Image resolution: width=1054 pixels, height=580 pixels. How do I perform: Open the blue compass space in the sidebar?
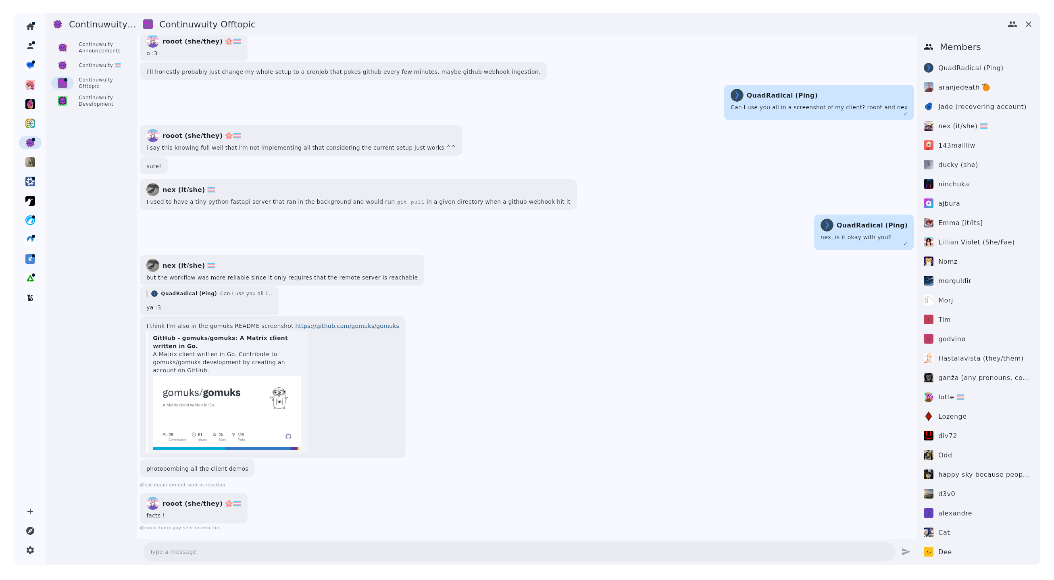[30, 220]
